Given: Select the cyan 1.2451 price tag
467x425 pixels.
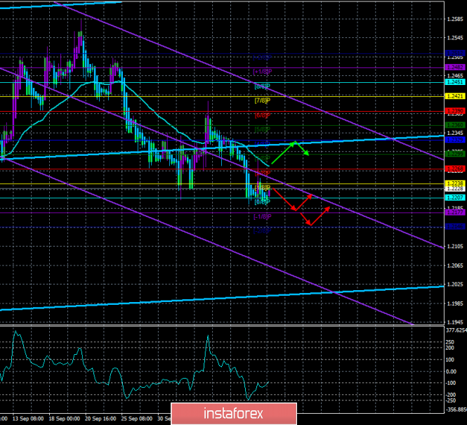Looking at the screenshot, I should [454, 81].
